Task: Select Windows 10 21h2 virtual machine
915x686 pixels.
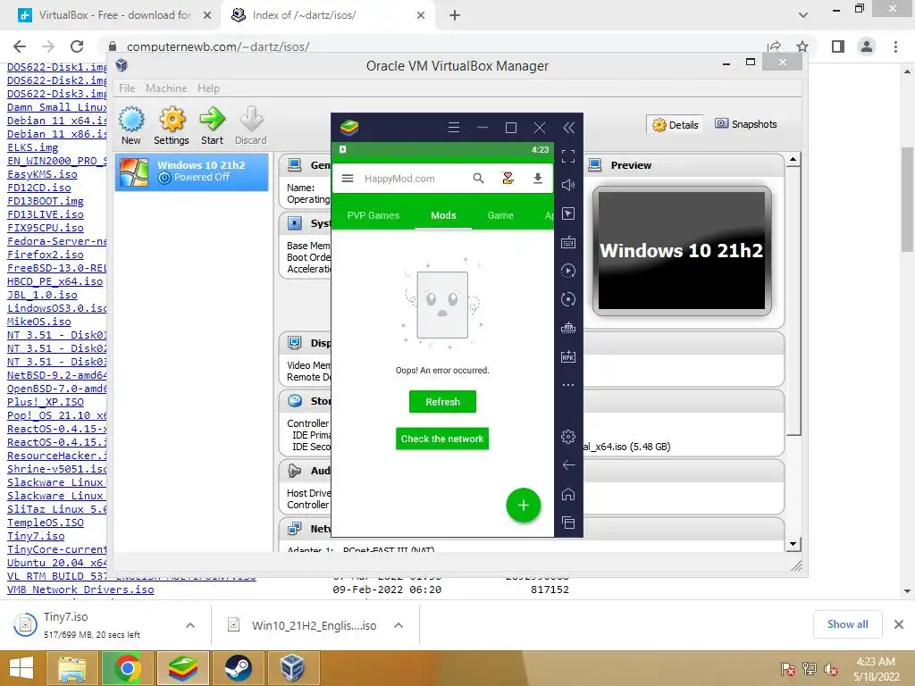Action: click(192, 171)
